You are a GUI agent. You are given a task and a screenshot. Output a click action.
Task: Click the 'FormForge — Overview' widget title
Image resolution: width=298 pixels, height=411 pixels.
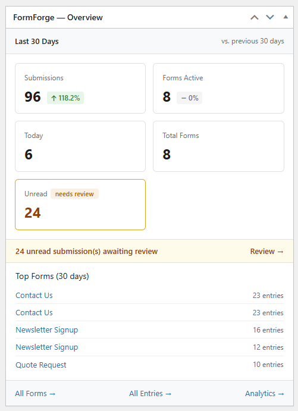pos(58,18)
